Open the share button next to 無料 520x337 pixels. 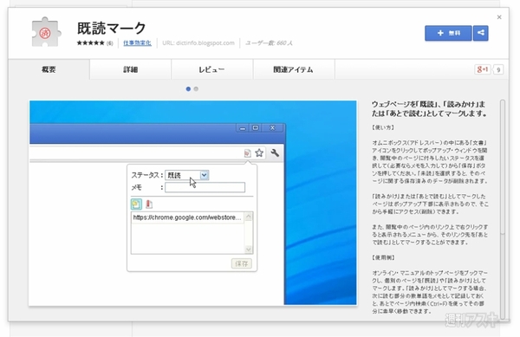click(480, 33)
